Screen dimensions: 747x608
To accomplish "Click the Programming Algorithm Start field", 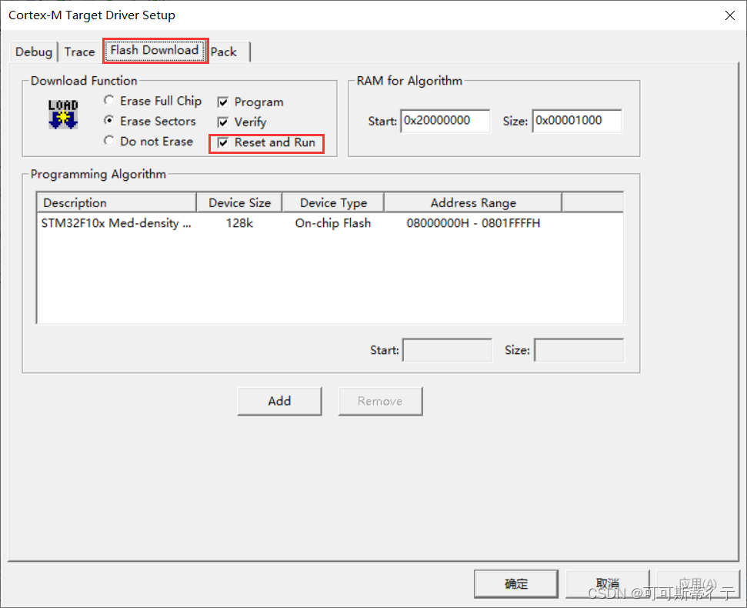I will pyautogui.click(x=447, y=350).
